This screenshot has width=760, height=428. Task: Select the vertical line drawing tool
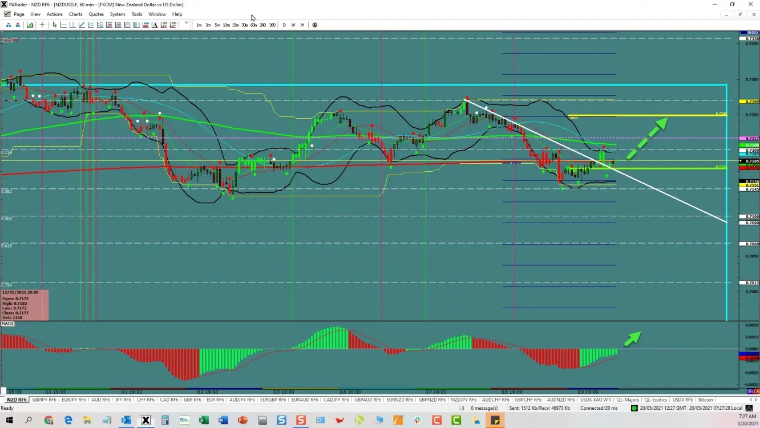[x=72, y=25]
